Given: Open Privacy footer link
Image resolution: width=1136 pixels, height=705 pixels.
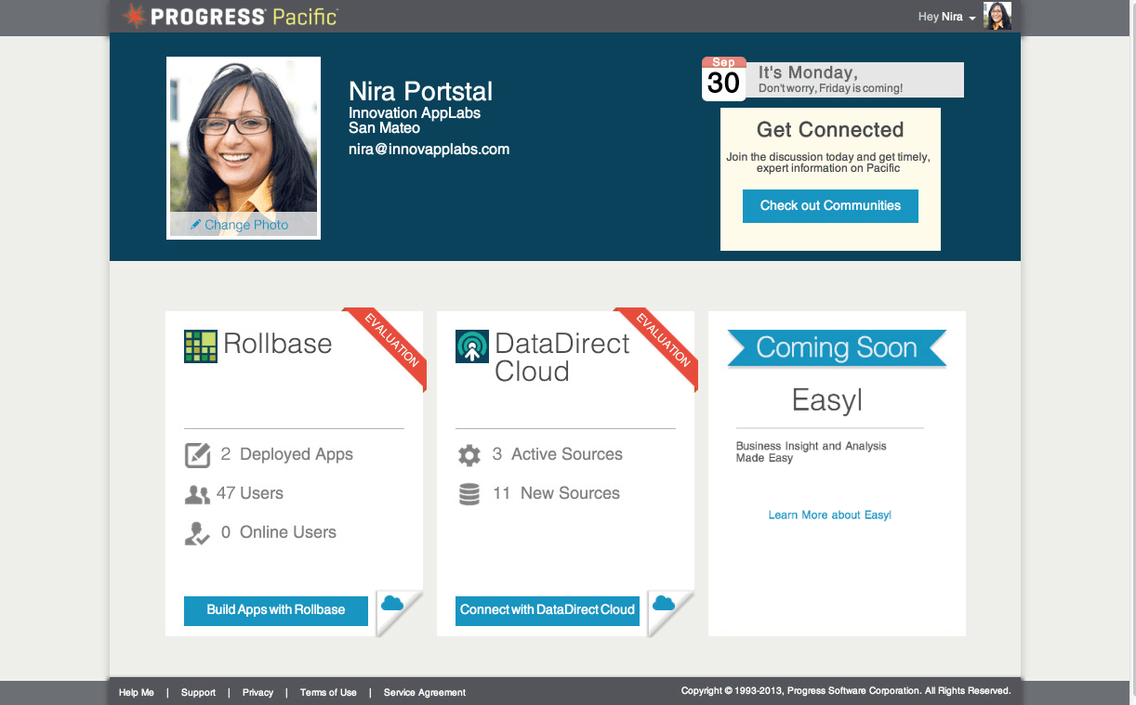Looking at the screenshot, I should click(258, 692).
